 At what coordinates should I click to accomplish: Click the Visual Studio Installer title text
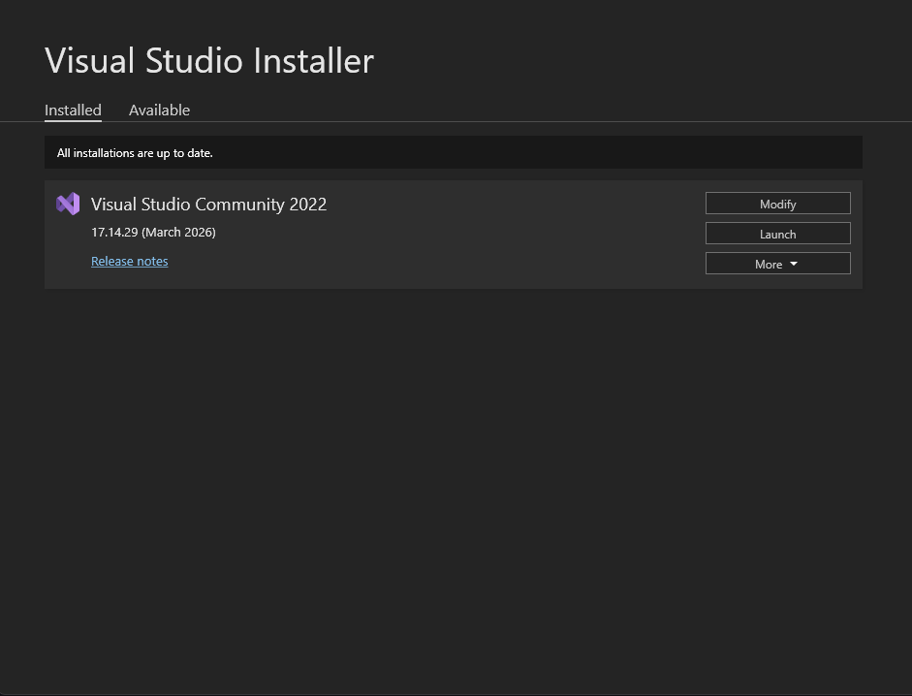tap(209, 60)
